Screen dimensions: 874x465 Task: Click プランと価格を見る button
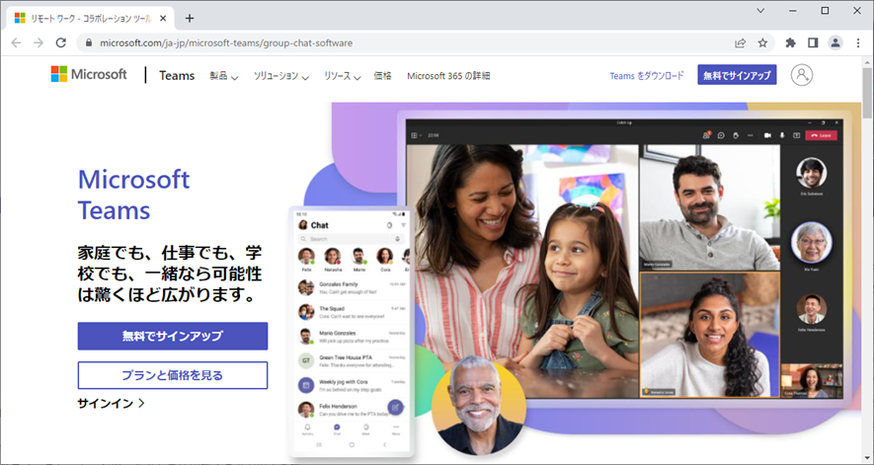173,375
